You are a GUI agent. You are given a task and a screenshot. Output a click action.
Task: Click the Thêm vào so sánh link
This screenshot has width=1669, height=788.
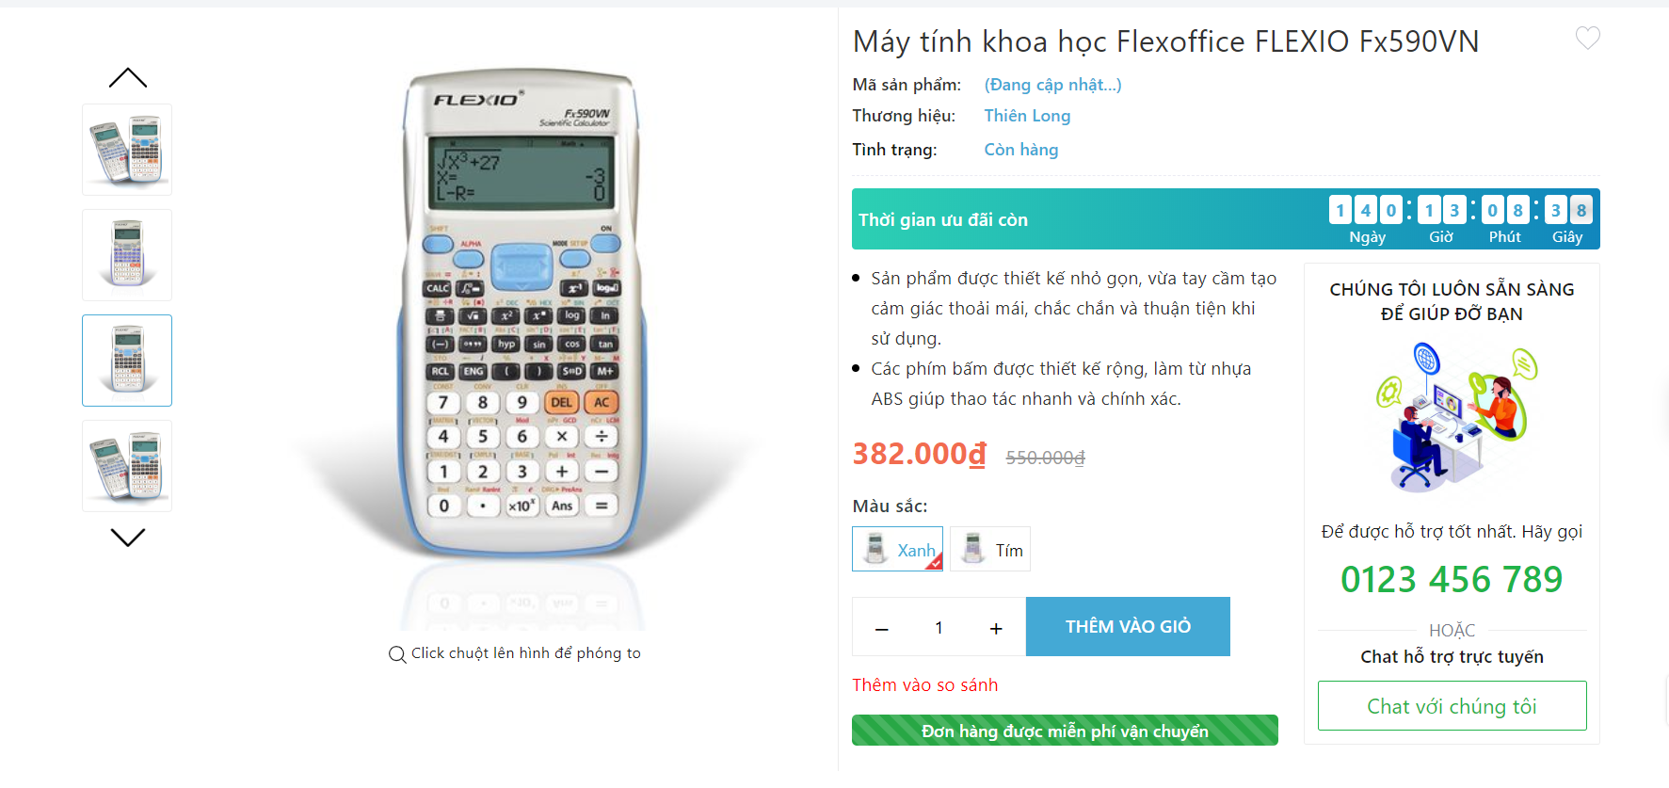click(x=924, y=685)
